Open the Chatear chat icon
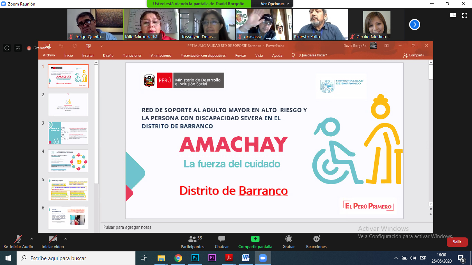472x265 pixels. tap(221, 239)
